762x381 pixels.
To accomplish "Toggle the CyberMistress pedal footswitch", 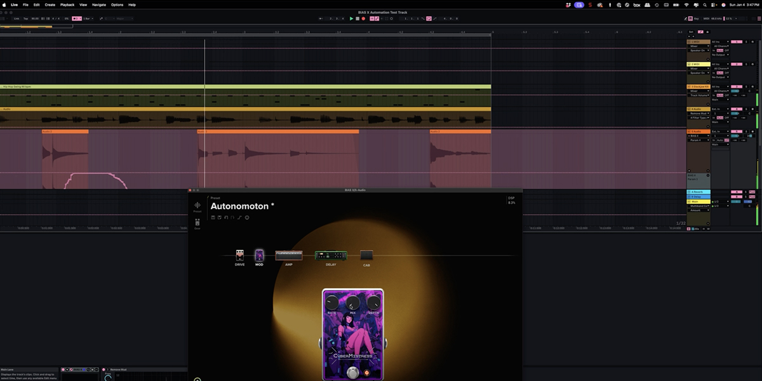I will [x=352, y=371].
